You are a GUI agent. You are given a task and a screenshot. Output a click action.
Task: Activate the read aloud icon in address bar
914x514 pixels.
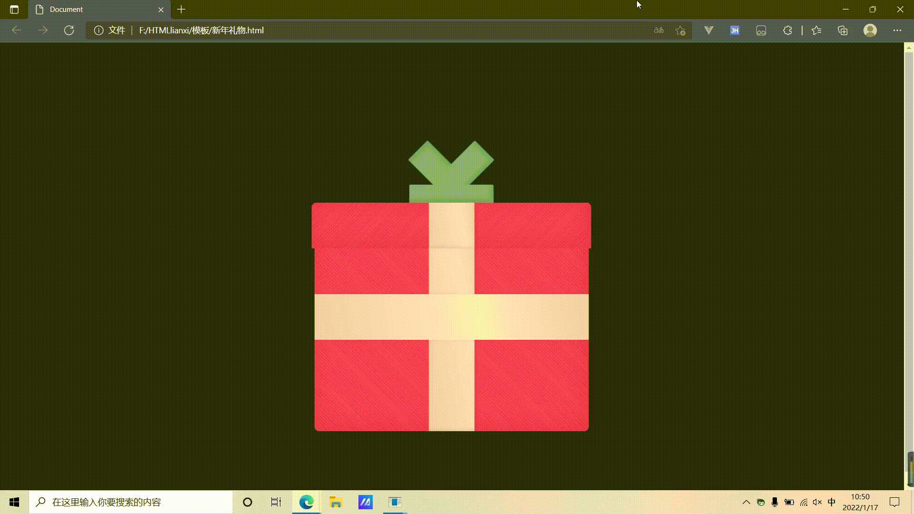[x=659, y=30]
